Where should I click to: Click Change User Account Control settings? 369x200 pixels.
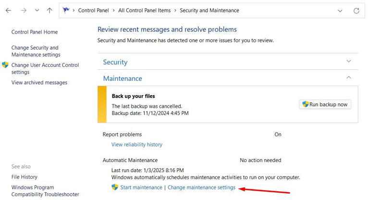(x=45, y=68)
